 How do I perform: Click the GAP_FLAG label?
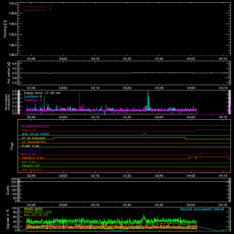click(x=29, y=130)
